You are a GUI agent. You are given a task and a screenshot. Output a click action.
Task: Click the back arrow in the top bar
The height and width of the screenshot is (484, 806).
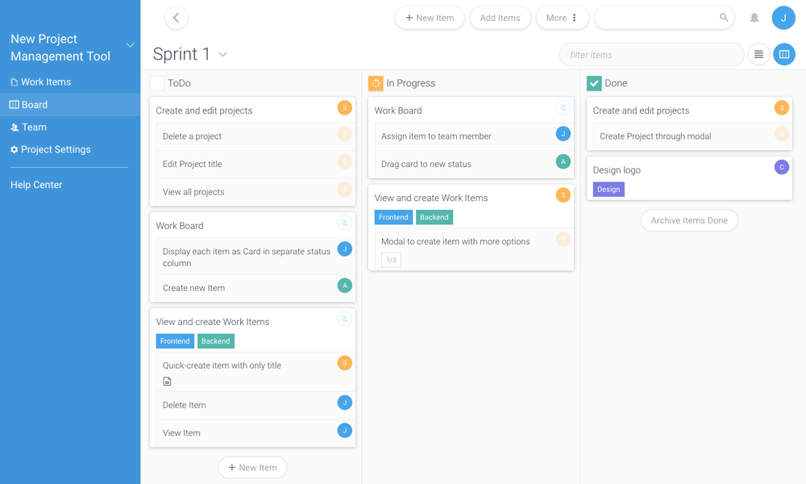pos(176,17)
